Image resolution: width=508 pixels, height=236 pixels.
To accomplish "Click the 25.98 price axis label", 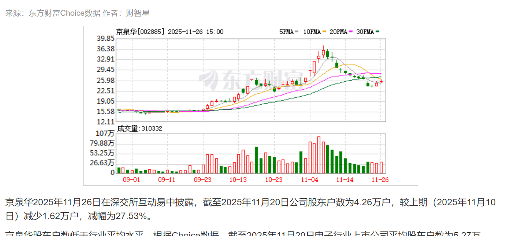I will click(x=106, y=80).
